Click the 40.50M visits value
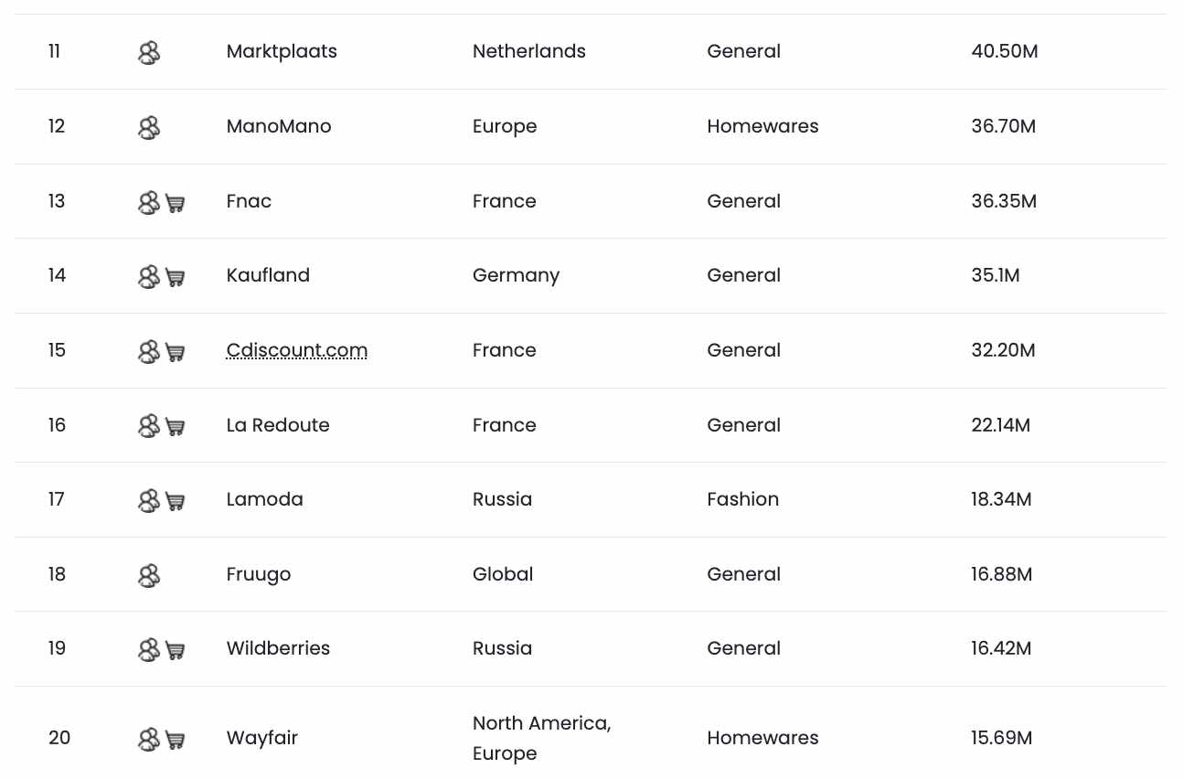 point(1005,51)
